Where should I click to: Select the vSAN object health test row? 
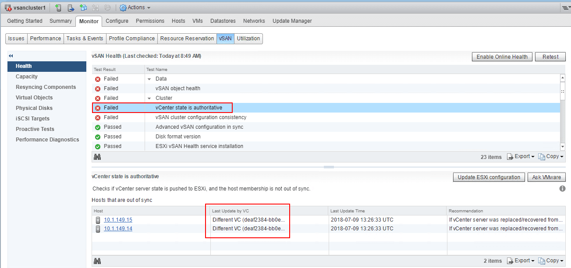click(326, 88)
